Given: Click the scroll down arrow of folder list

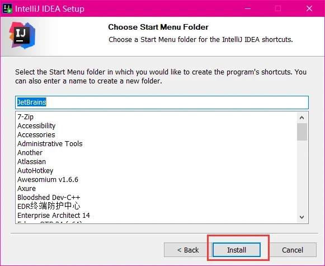Looking at the screenshot, I should coord(302,217).
